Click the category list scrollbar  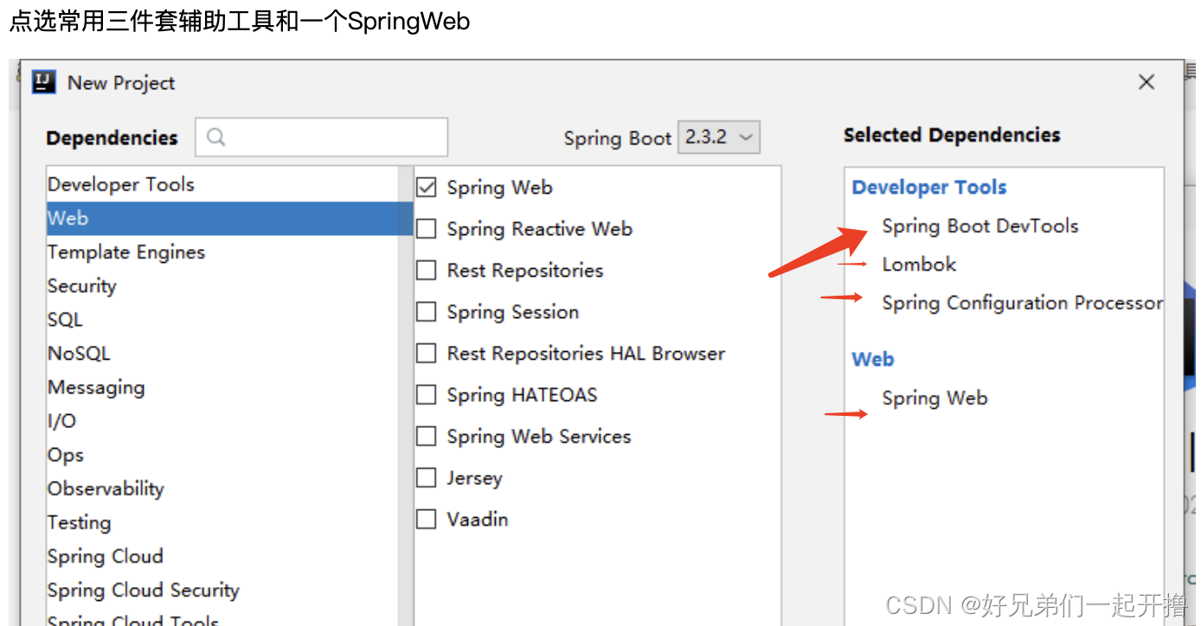coord(406,396)
